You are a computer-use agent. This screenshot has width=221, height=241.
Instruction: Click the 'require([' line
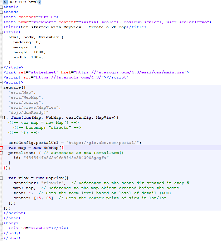pos(15,87)
